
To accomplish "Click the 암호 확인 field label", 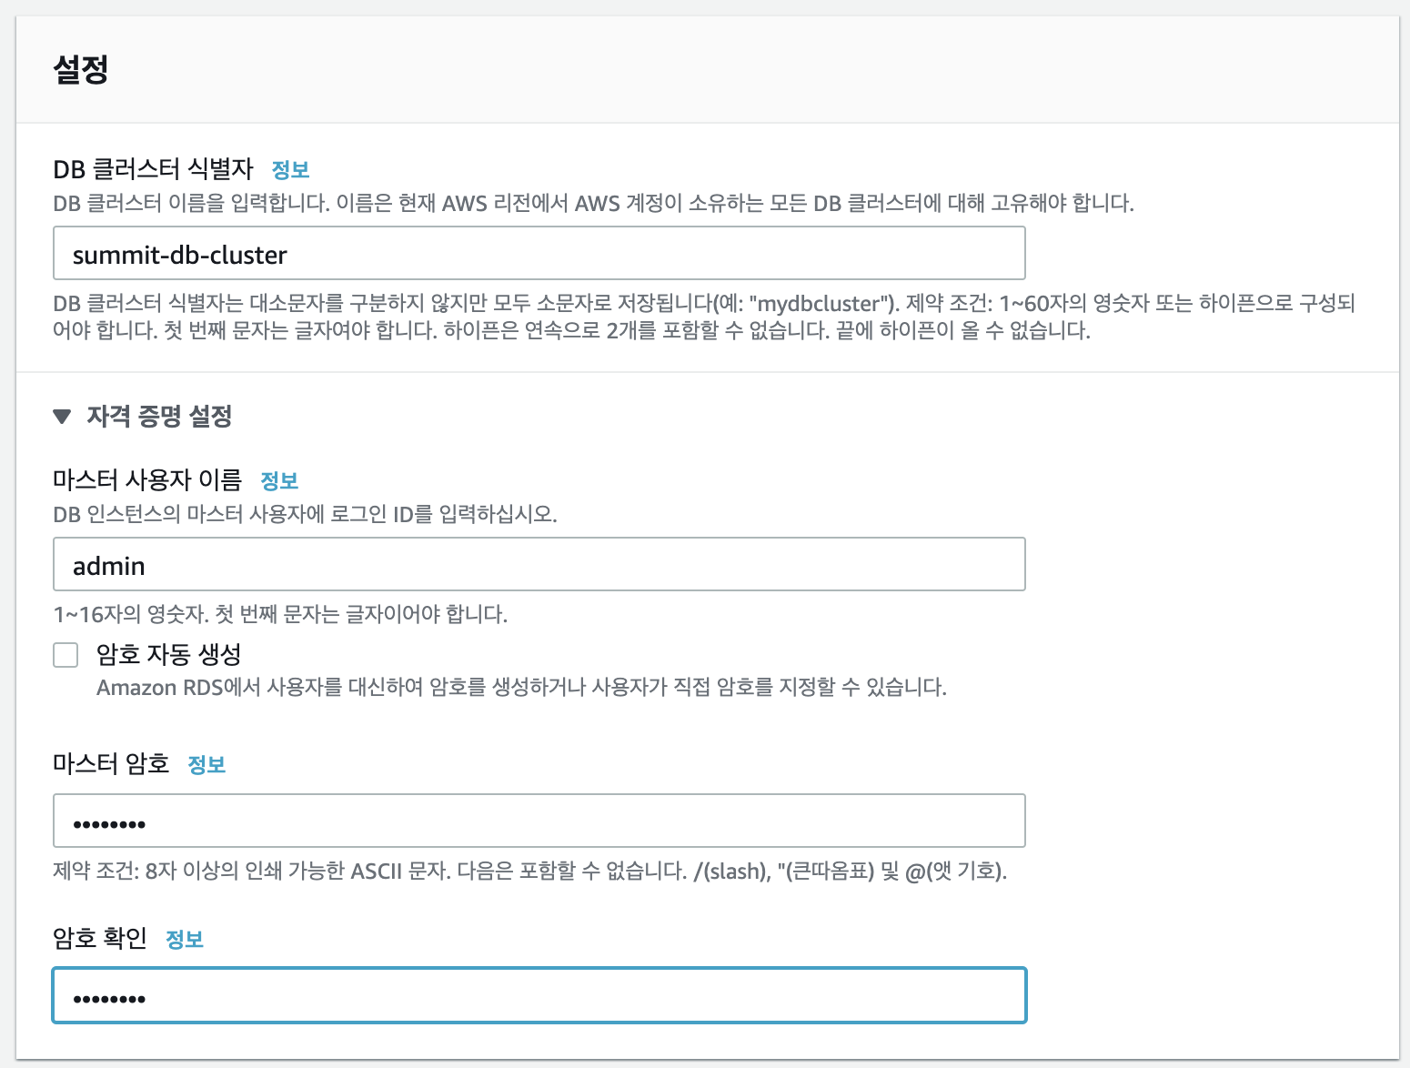I will tap(100, 938).
